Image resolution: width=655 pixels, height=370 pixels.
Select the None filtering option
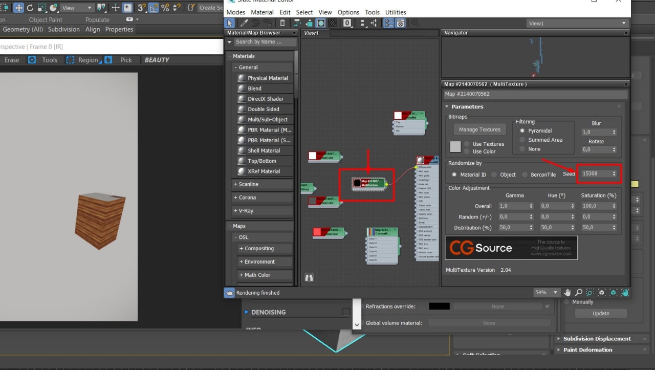(x=522, y=149)
